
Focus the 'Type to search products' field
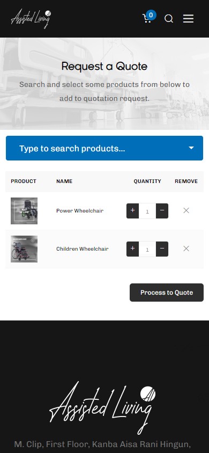point(104,148)
